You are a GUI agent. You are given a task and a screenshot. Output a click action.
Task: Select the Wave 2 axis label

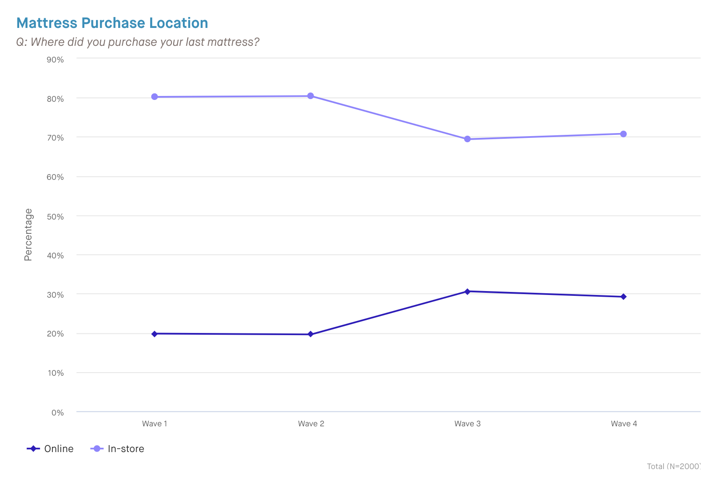(x=311, y=424)
